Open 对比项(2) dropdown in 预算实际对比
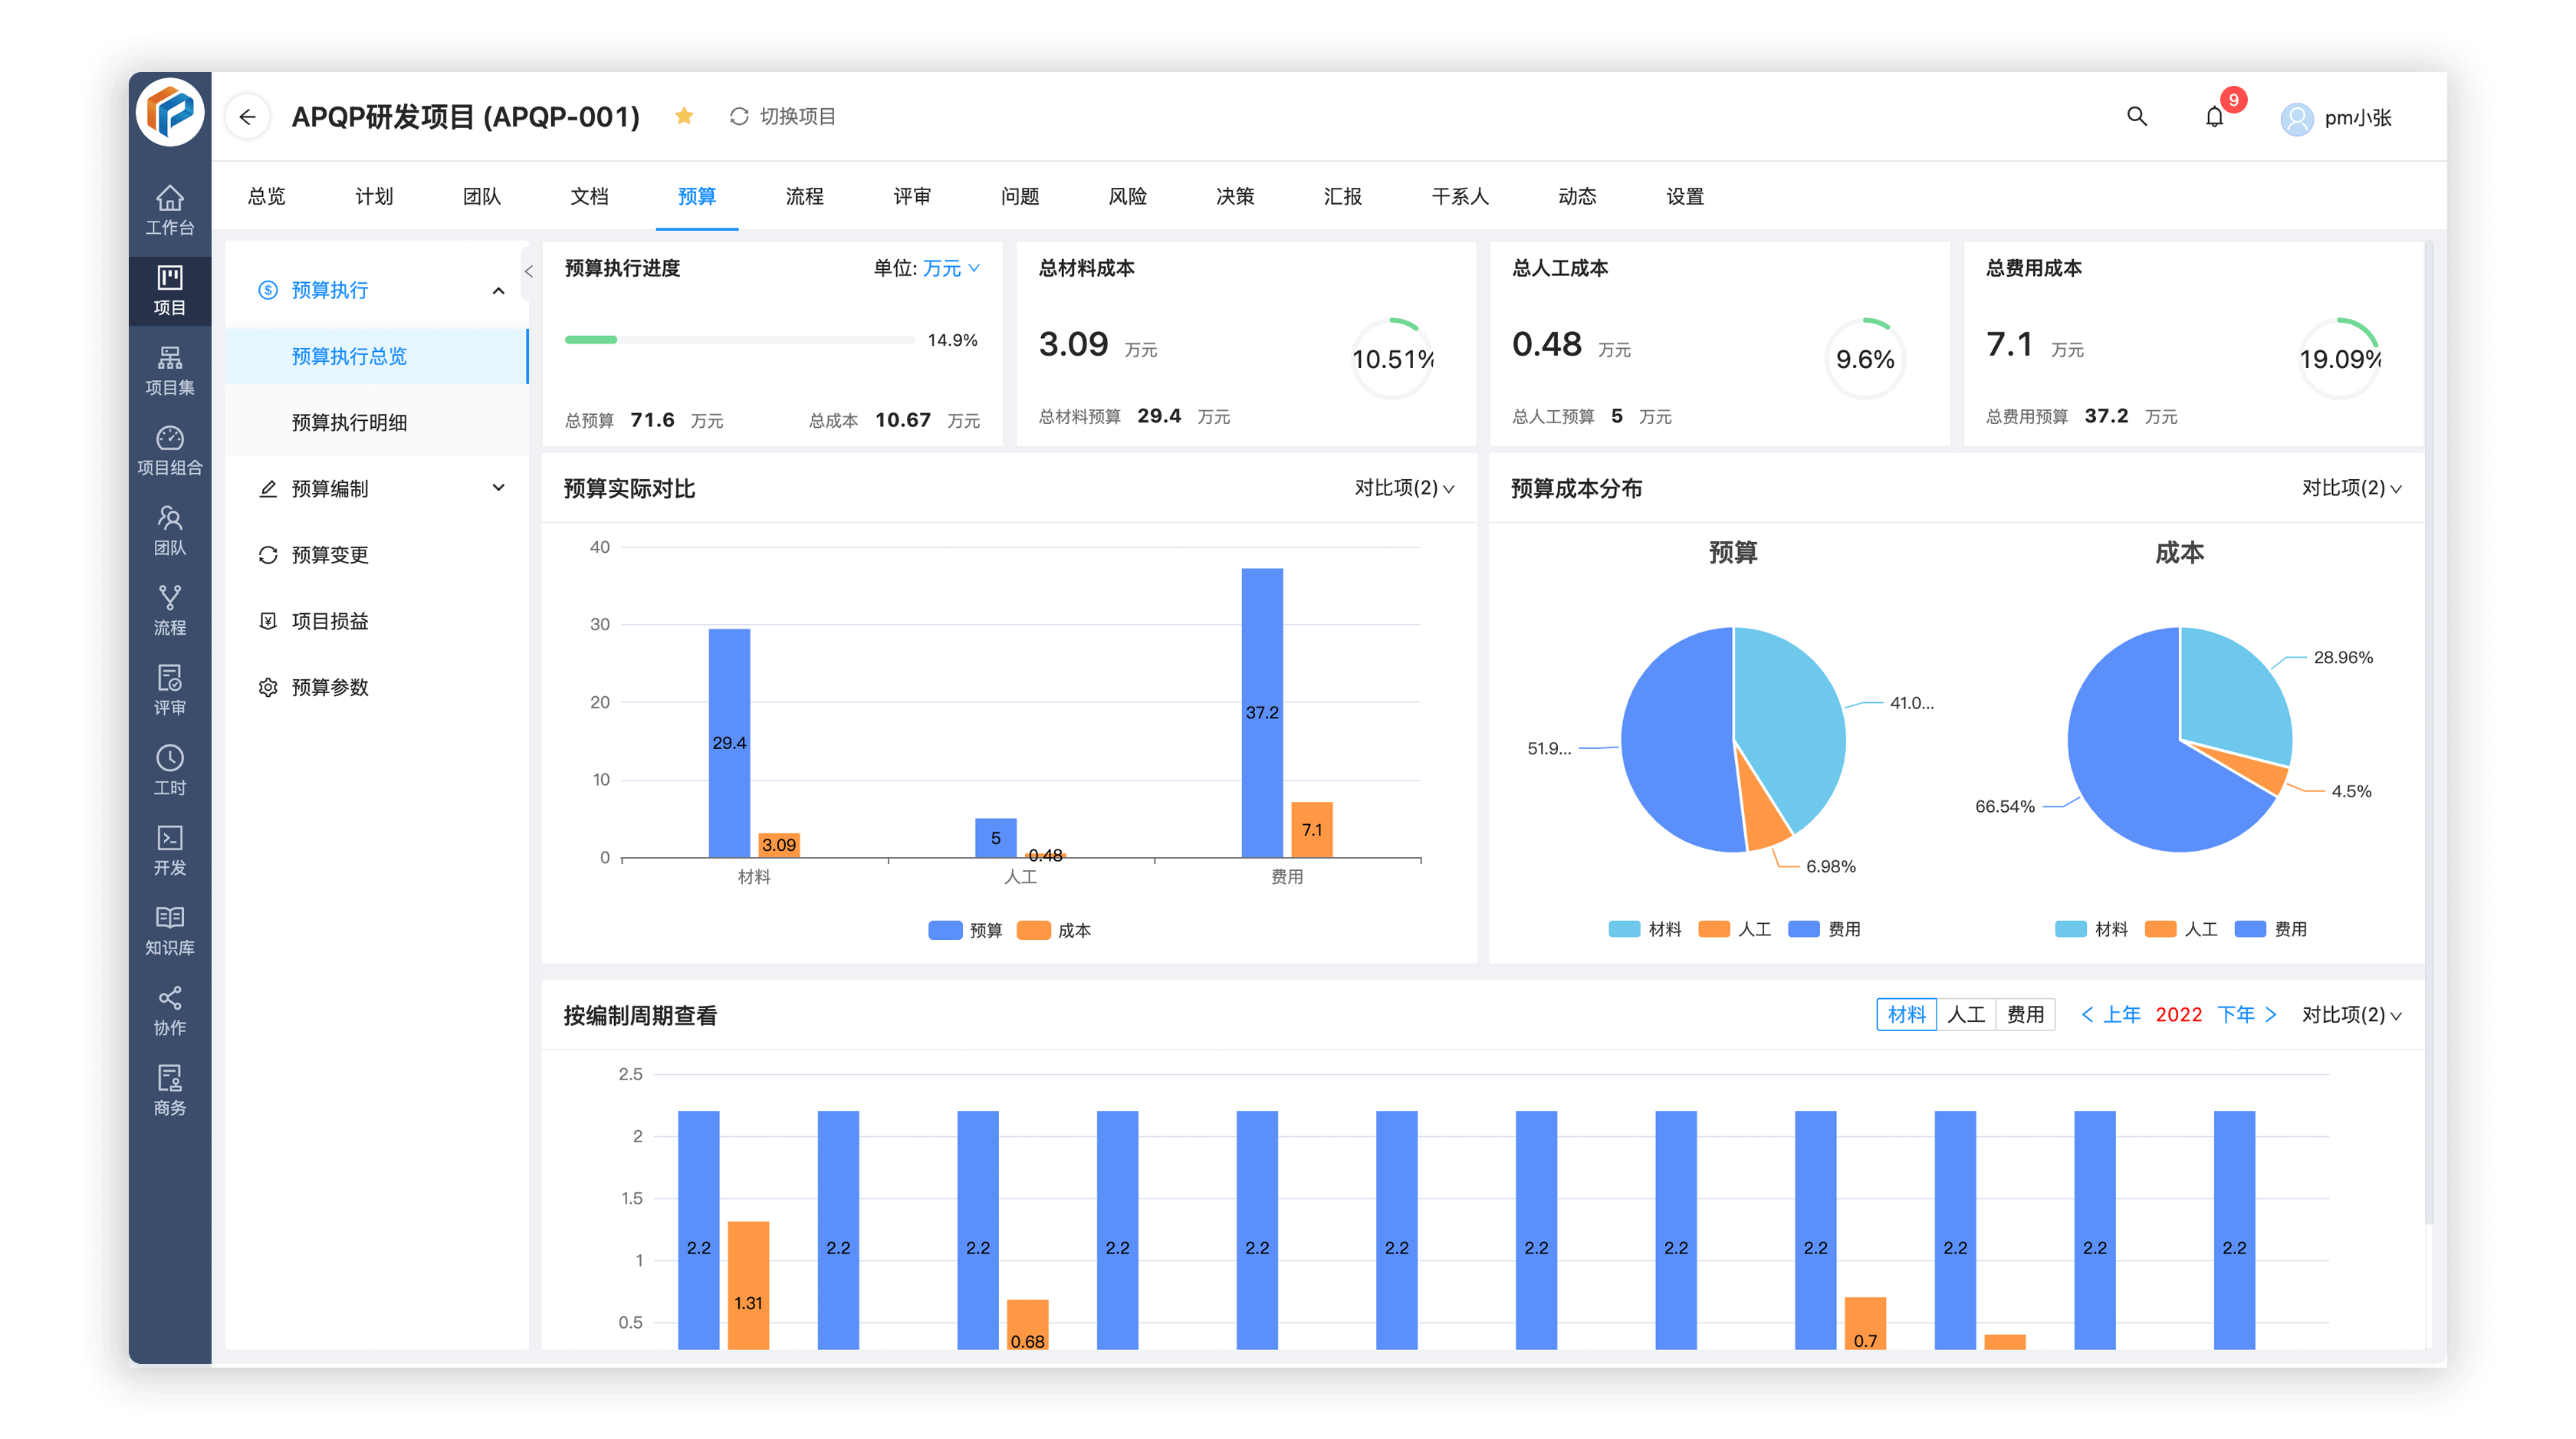This screenshot has width=2576, height=1439. tap(1404, 488)
